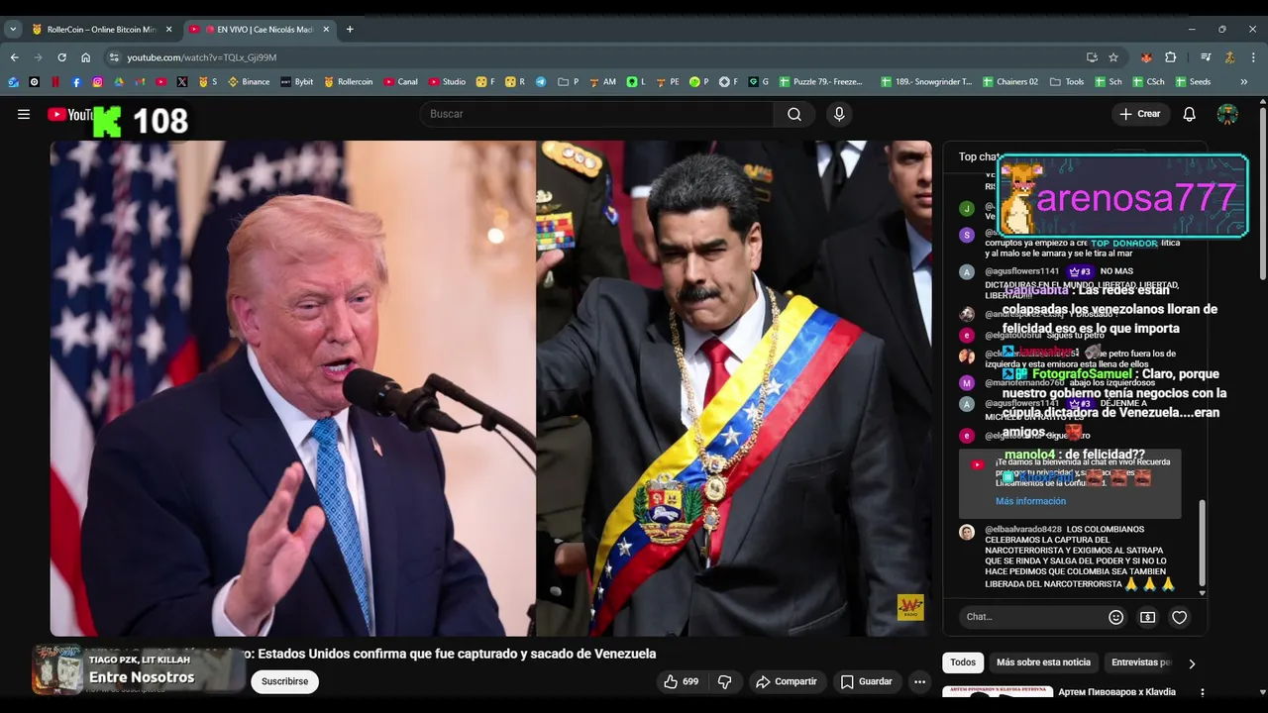Open options for Артем Пивоваров video
This screenshot has height=713, width=1268.
pyautogui.click(x=1203, y=692)
